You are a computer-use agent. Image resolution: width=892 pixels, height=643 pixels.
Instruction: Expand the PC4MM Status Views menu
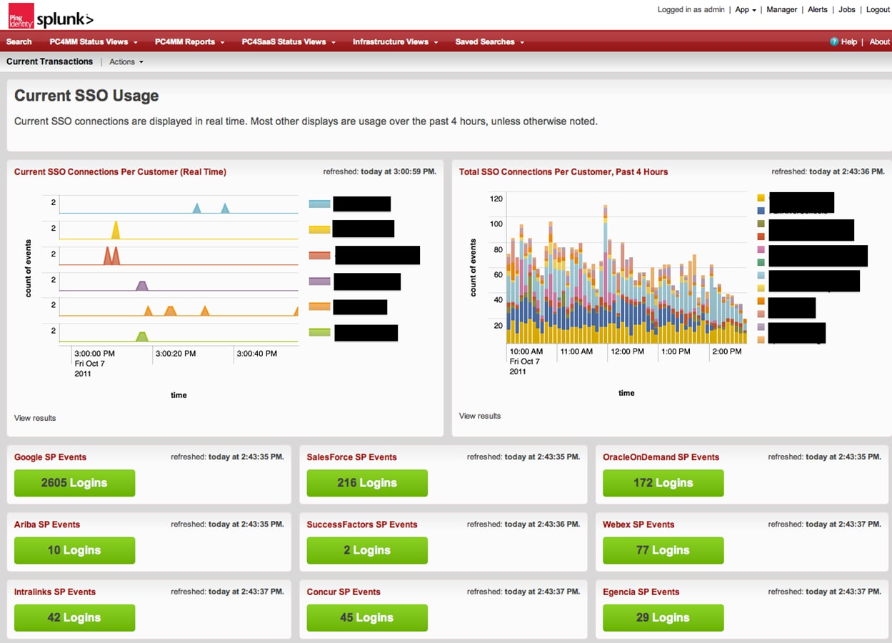click(x=93, y=42)
